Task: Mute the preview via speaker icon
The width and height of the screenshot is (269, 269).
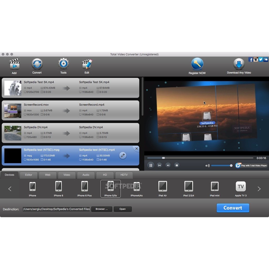Action: [x=208, y=165]
